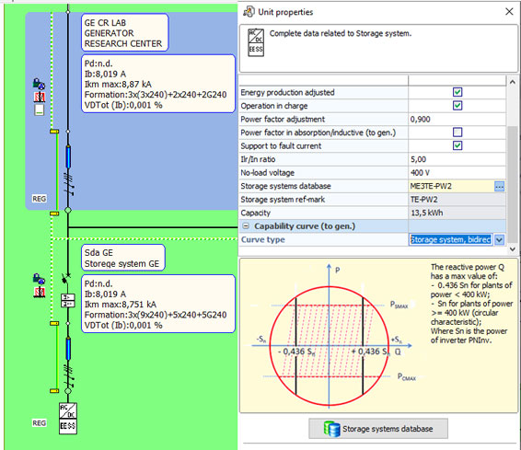This screenshot has height=450, width=521.
Task: Click the blue cable segment on upper line
Action: [68, 157]
